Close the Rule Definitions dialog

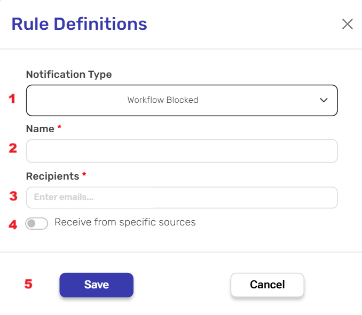coord(348,24)
